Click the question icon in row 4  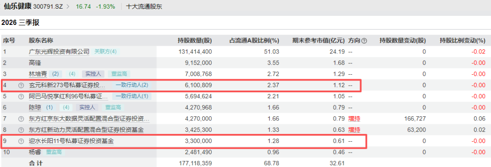coord(21,85)
